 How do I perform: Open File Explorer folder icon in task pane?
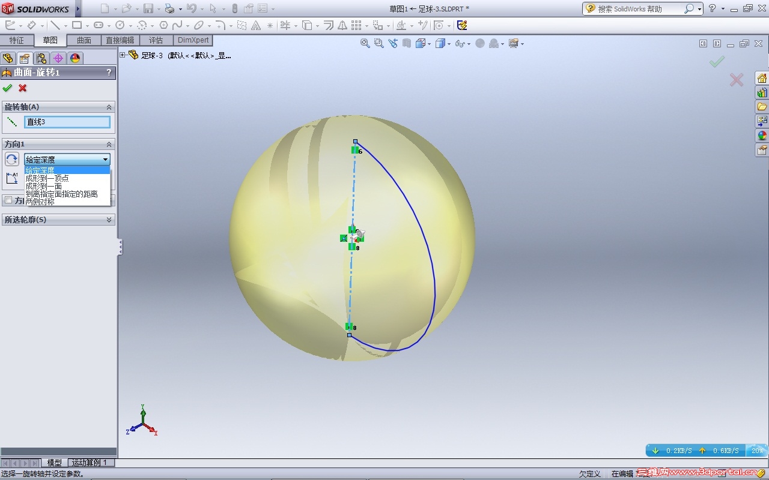(762, 107)
